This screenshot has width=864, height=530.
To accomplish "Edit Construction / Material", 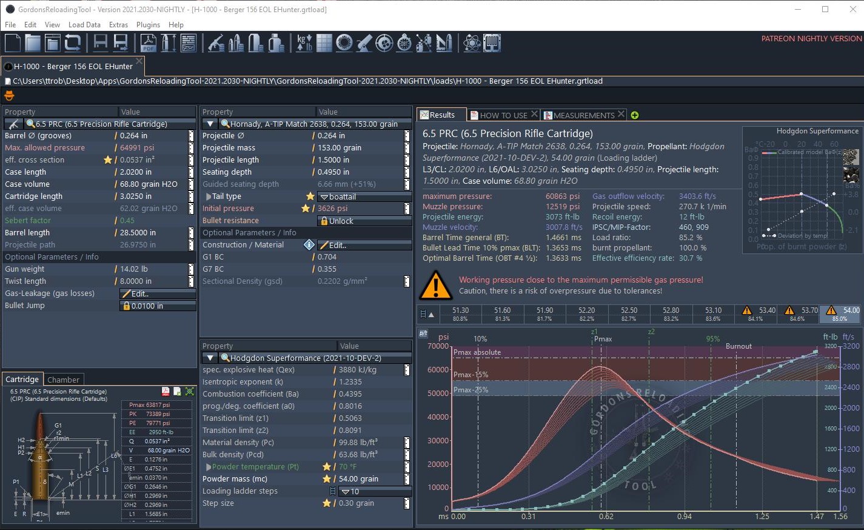I will click(x=364, y=245).
